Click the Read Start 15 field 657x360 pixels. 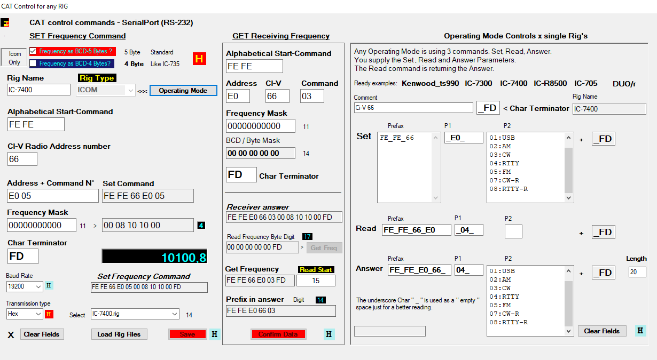tap(316, 281)
